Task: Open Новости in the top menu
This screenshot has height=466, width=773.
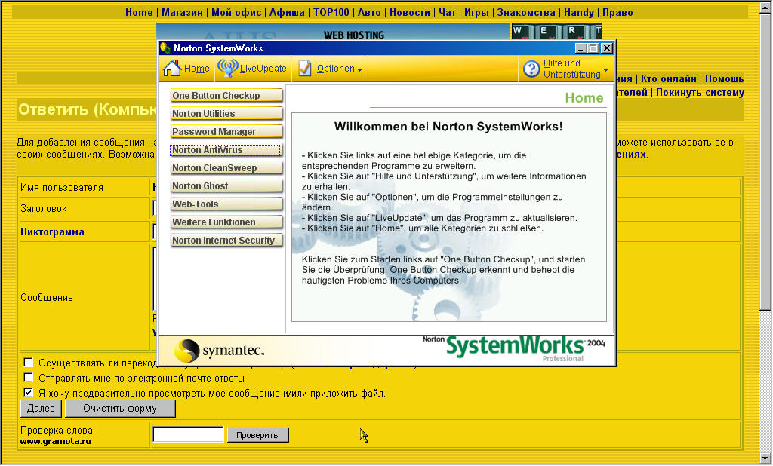Action: [x=410, y=12]
